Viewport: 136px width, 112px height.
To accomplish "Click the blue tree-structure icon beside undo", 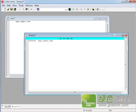I will pos(38,9).
